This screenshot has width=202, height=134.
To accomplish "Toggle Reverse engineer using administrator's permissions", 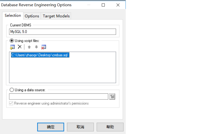I will 11,103.
